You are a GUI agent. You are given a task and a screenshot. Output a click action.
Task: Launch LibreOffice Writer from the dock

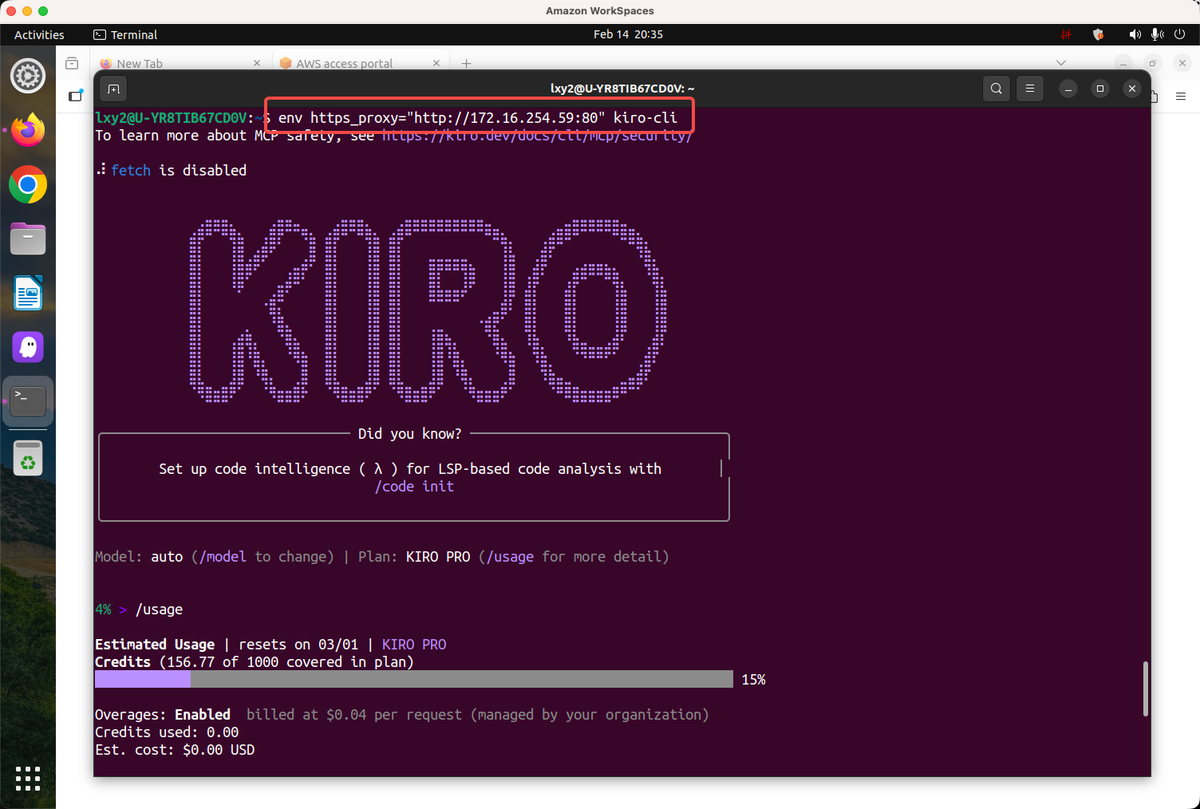pyautogui.click(x=28, y=293)
